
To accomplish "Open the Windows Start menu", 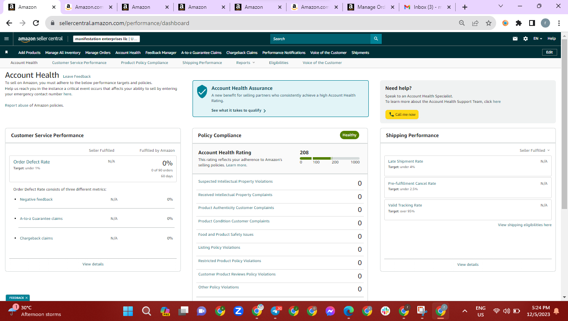I will [x=128, y=311].
